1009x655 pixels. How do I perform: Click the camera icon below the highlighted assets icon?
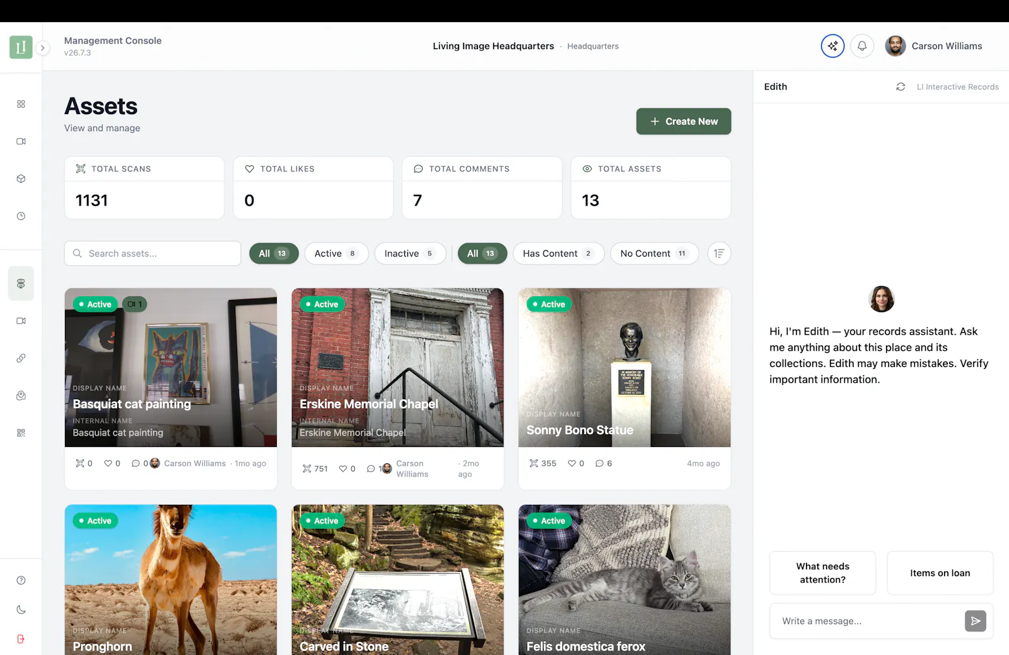point(21,321)
